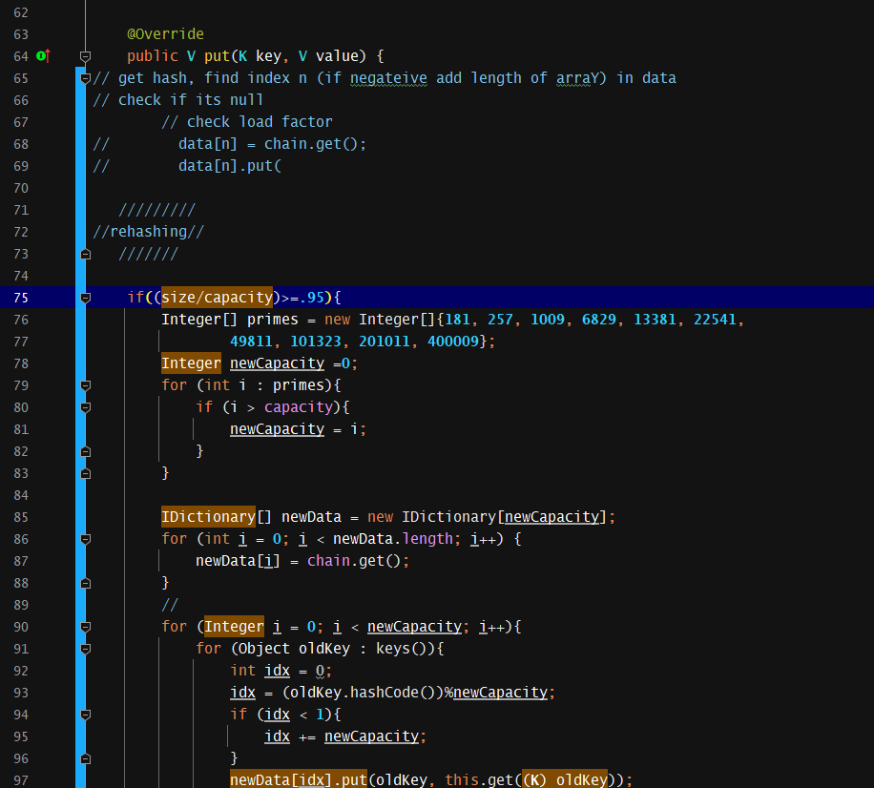Click the fold end marker on line 88
The height and width of the screenshot is (788, 874).
click(85, 583)
